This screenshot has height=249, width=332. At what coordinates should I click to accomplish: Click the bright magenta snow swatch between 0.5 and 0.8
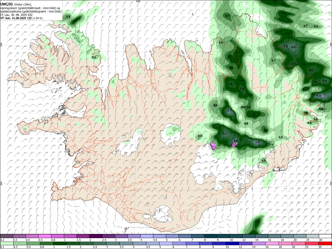(x=44, y=236)
